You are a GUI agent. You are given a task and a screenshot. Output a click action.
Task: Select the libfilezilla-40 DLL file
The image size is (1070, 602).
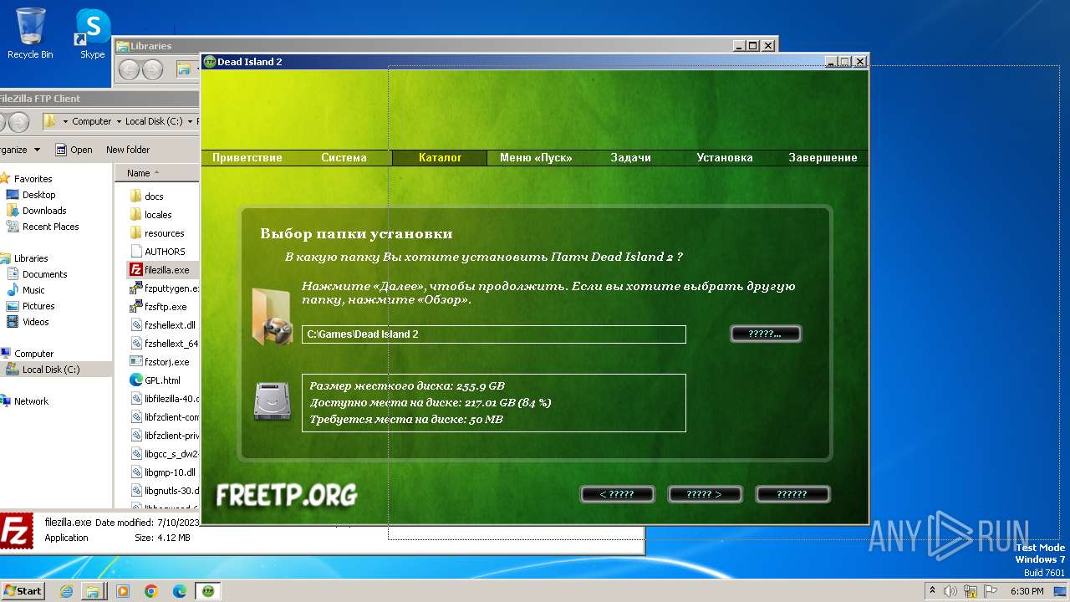click(x=165, y=399)
